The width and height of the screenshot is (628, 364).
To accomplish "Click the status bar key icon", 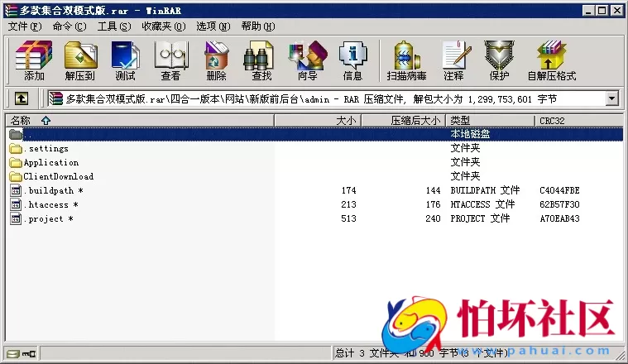I will click(29, 353).
